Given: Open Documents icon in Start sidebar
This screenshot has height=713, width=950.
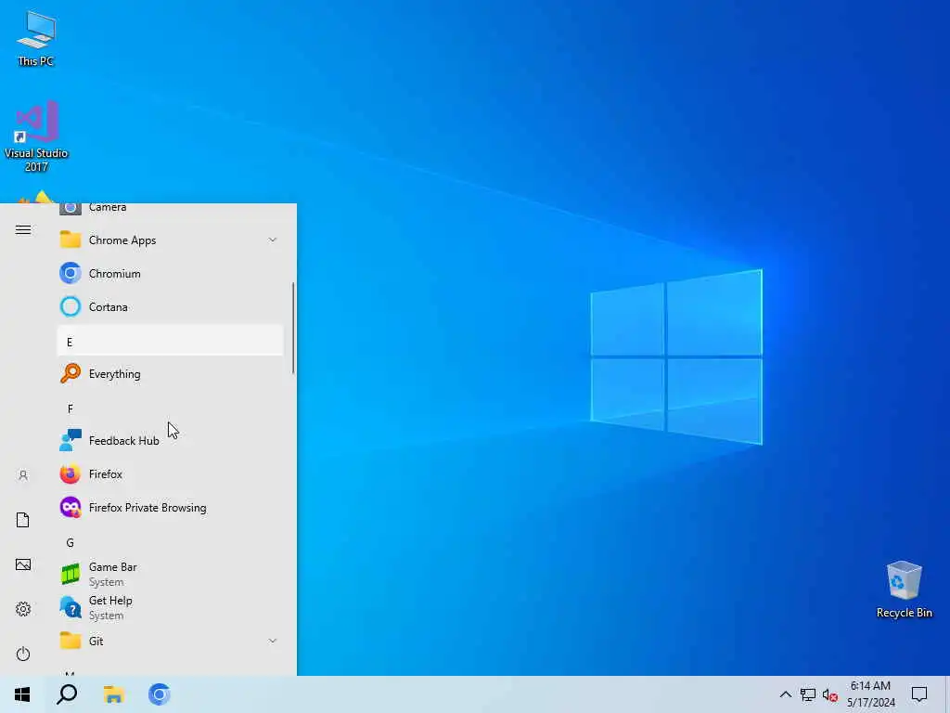Looking at the screenshot, I should [x=23, y=520].
